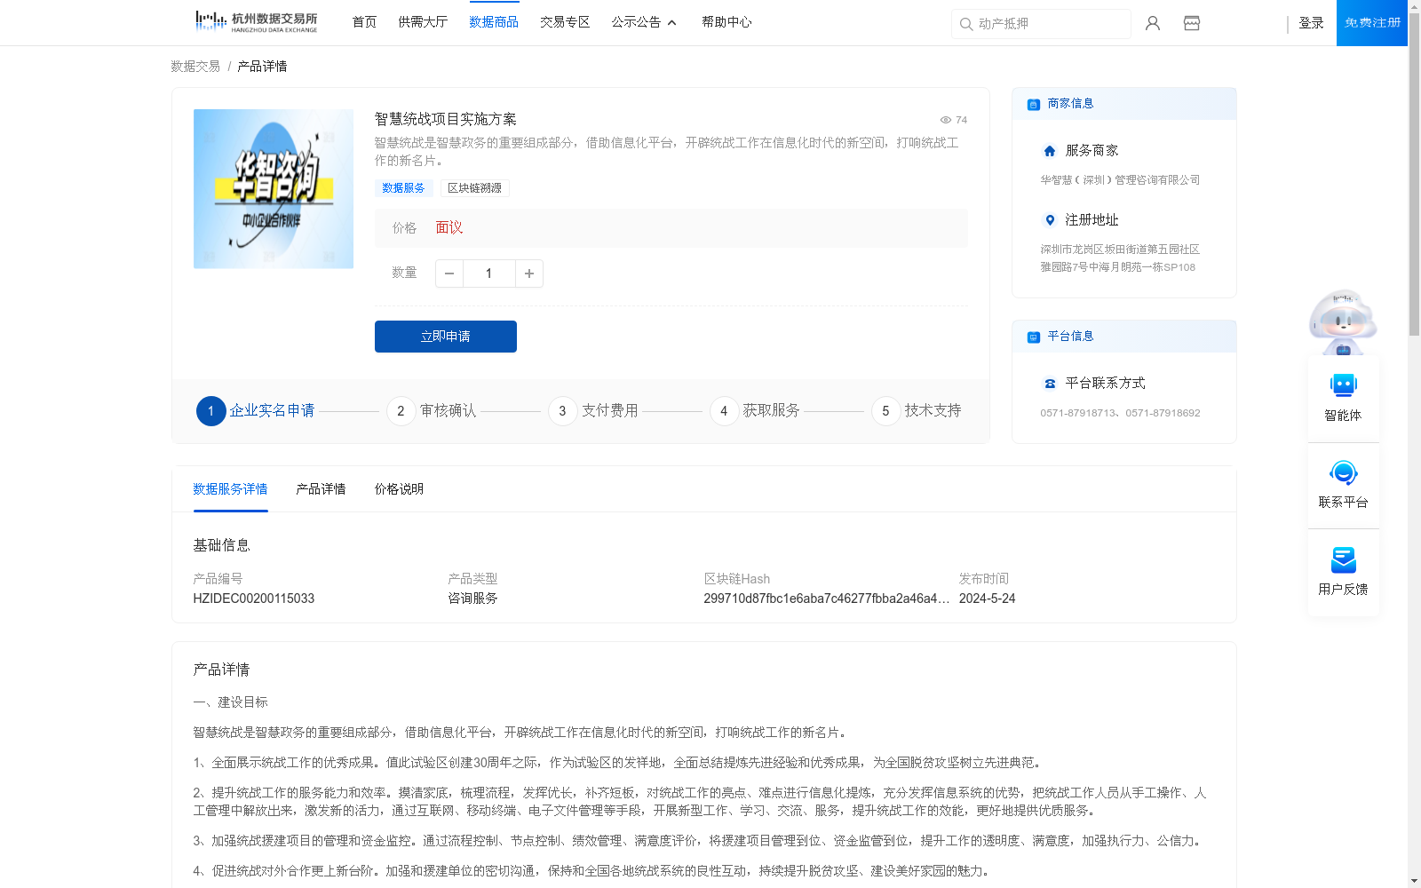The width and height of the screenshot is (1421, 888).
Task: Click the title 智慧统战项目实施方案
Action: 446,119
